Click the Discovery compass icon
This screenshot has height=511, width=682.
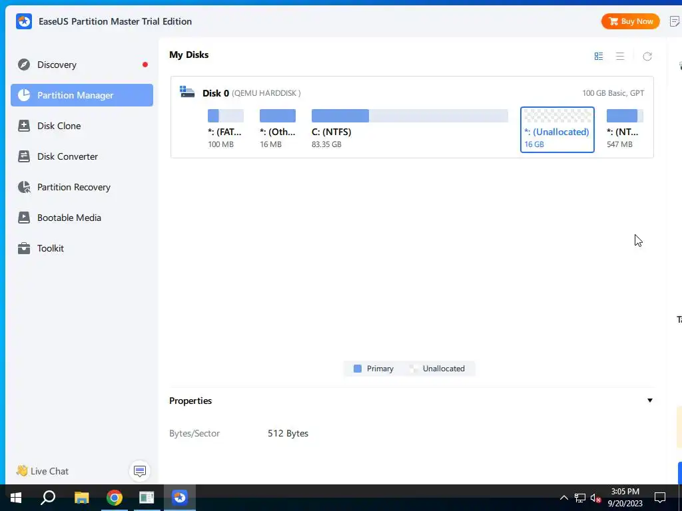pos(24,65)
